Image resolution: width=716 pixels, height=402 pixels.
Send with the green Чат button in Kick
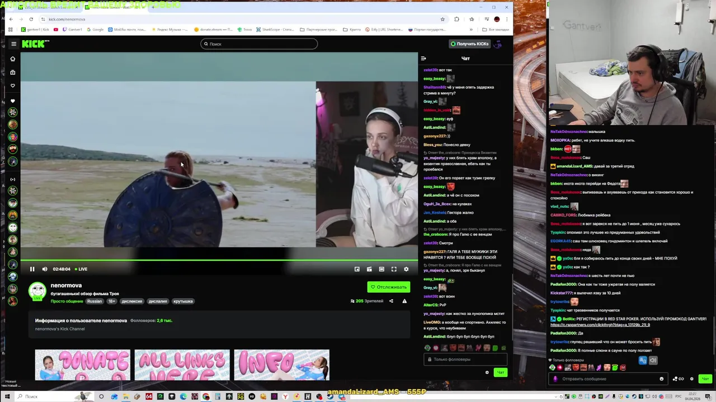click(501, 372)
